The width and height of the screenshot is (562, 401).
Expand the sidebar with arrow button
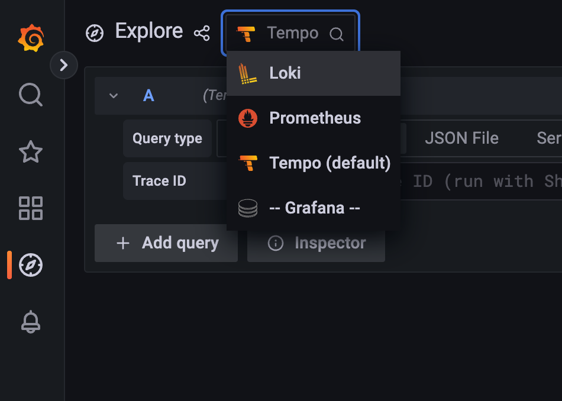point(64,65)
